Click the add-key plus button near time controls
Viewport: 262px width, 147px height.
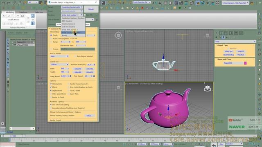point(214,145)
